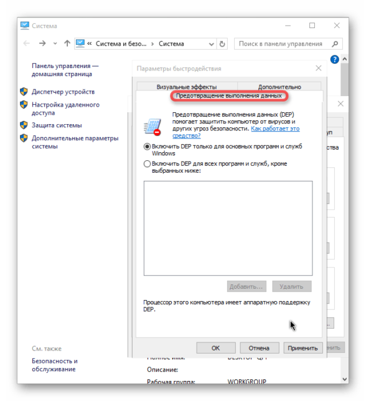The height and width of the screenshot is (401, 366).
Task: Click shield icon beside Дополнительные параметры
Action: click(24, 138)
